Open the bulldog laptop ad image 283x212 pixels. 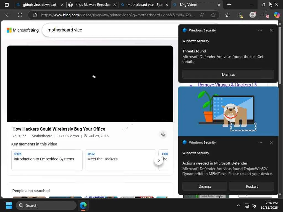pos(228,111)
